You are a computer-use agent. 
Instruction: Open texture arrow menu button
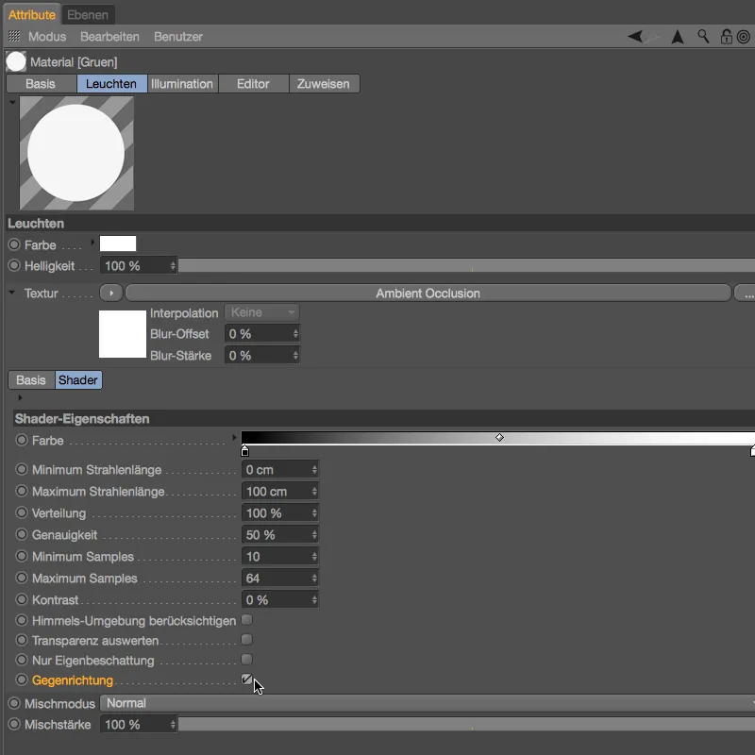coord(111,293)
